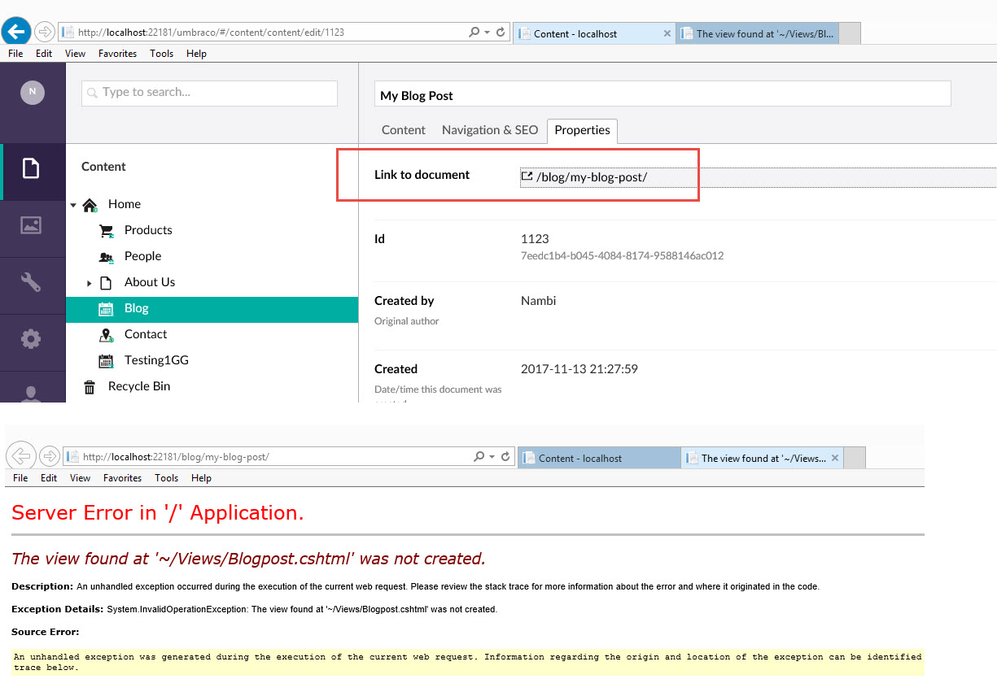997x692 pixels.
Task: Close the top 'Content - localhost' browser tab
Action: [667, 33]
